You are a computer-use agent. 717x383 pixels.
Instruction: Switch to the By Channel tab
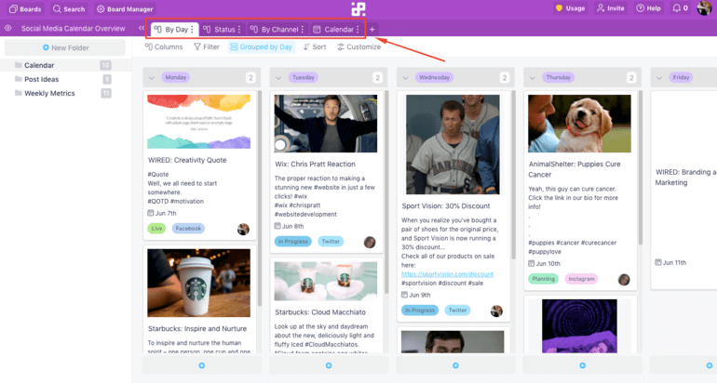point(275,29)
